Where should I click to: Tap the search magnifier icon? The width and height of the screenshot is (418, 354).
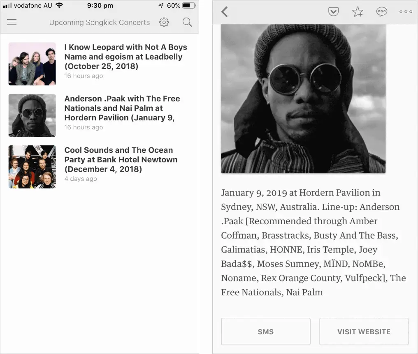(187, 22)
